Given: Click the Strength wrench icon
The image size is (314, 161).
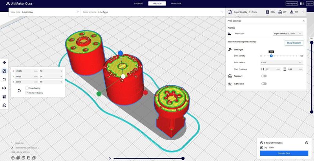Looking at the screenshot, I should pos(230,49).
